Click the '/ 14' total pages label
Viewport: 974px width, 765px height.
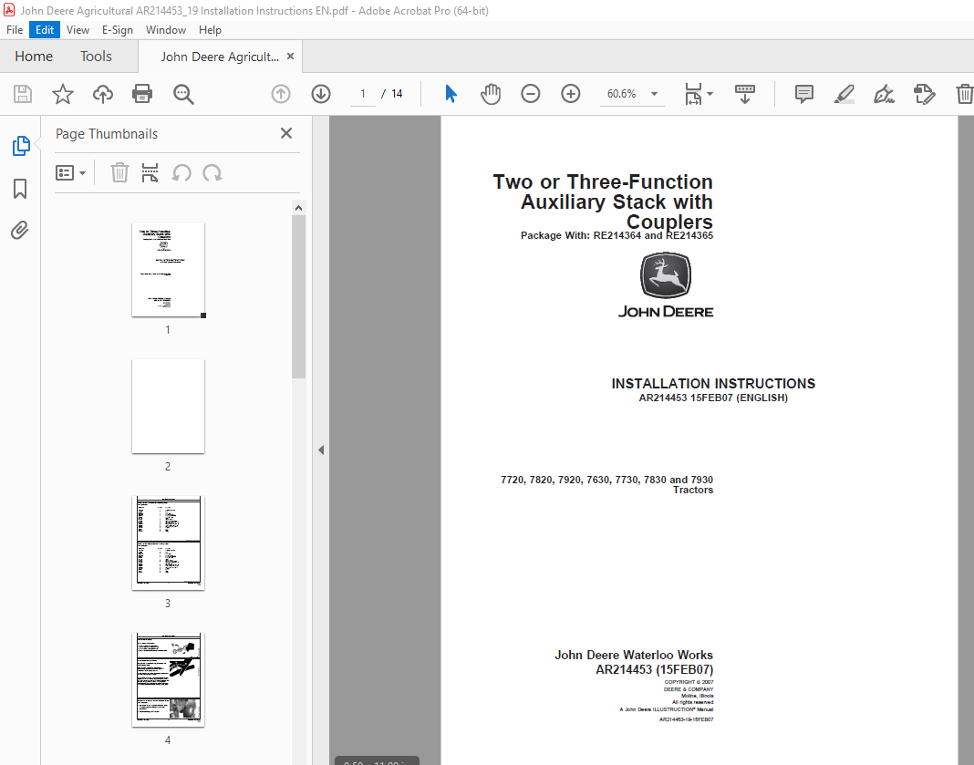[x=392, y=94]
